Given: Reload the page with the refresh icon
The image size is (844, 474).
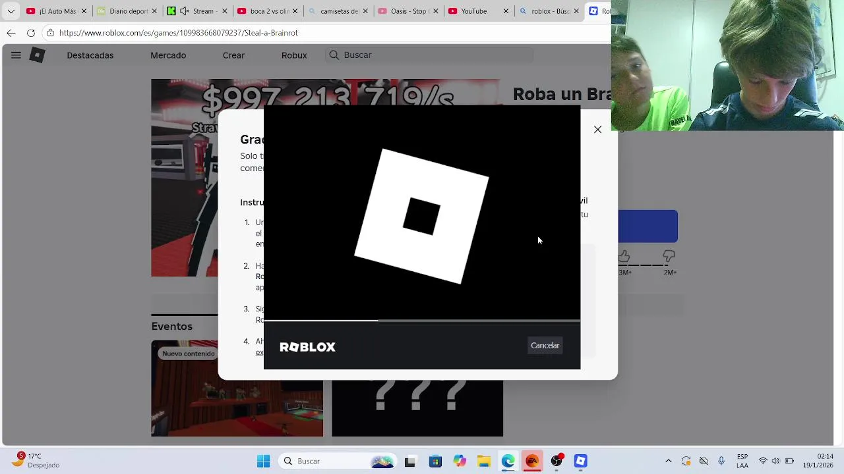Looking at the screenshot, I should pos(31,33).
